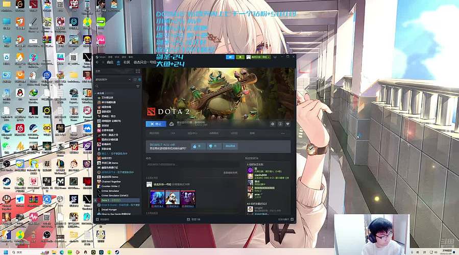459x255 pixels.
Task: Expand the games collection dropdown in sidebar
Action: tap(130, 79)
